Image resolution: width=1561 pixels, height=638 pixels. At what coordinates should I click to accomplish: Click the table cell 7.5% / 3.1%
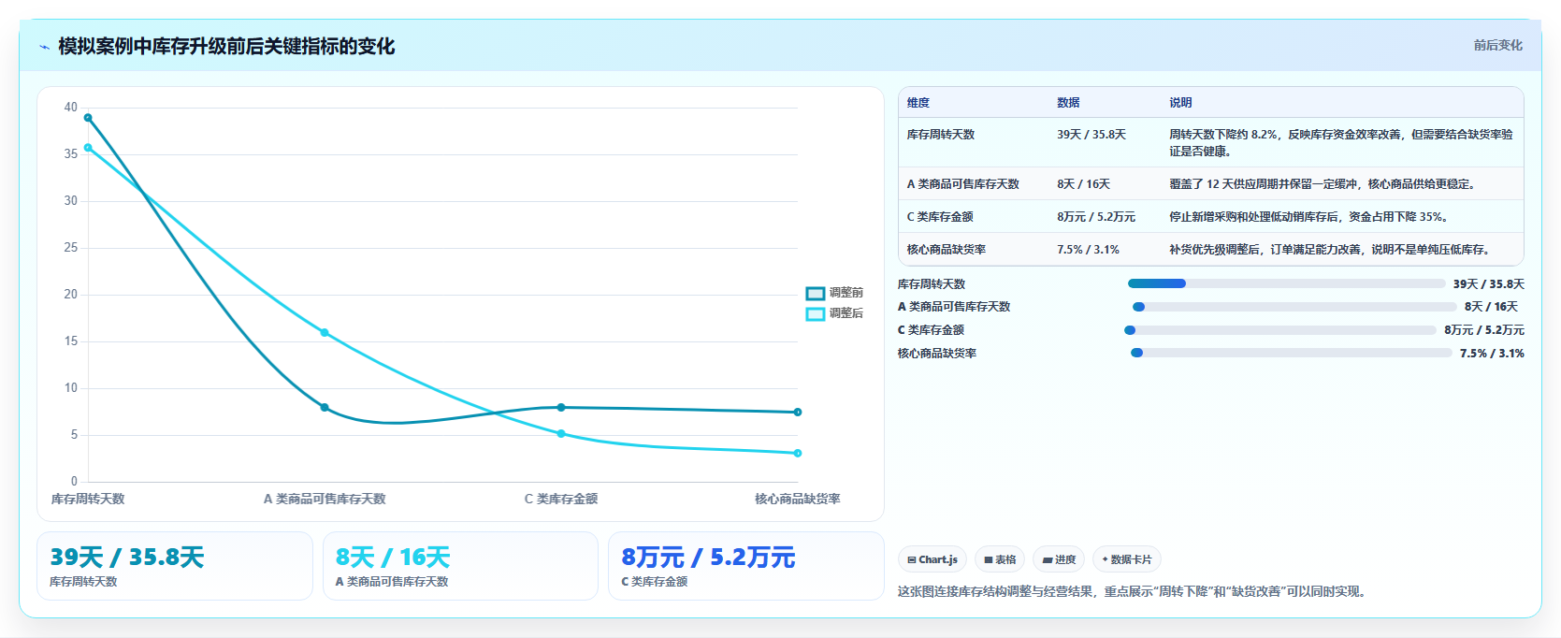pos(1089,250)
